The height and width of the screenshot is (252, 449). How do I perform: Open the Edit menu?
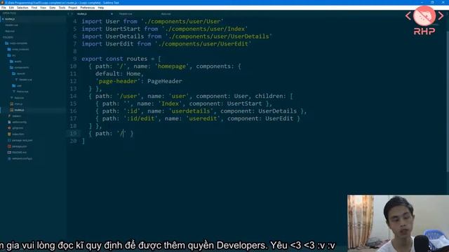point(11,8)
